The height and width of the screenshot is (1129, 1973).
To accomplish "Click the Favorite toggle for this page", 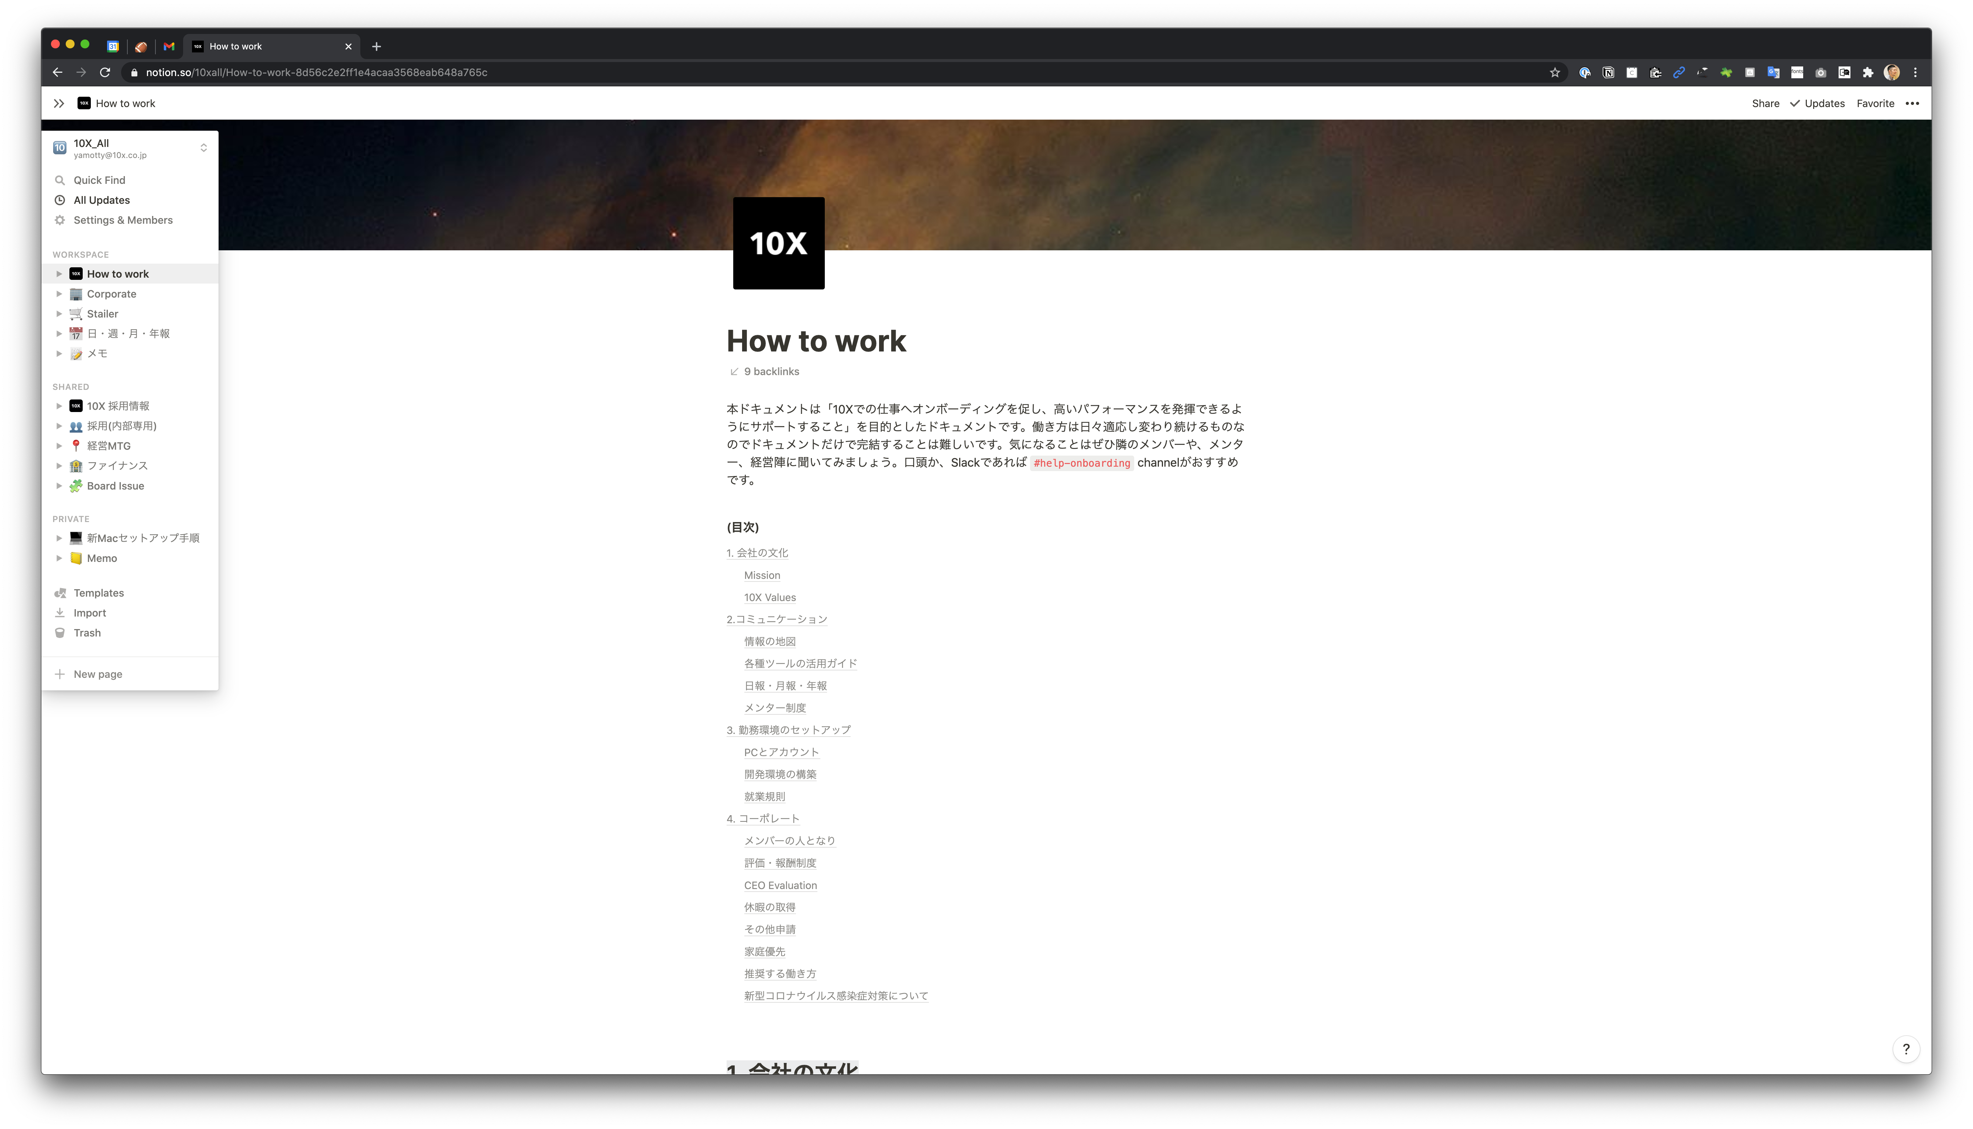I will (x=1875, y=102).
